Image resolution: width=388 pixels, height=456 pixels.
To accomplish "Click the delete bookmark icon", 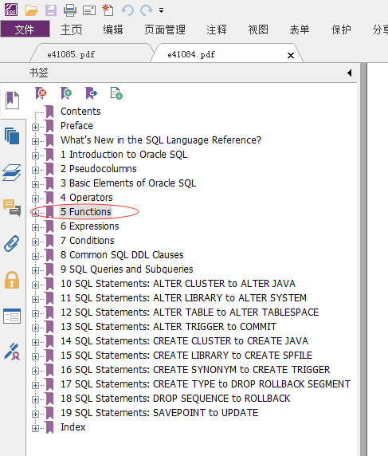I will 41,93.
